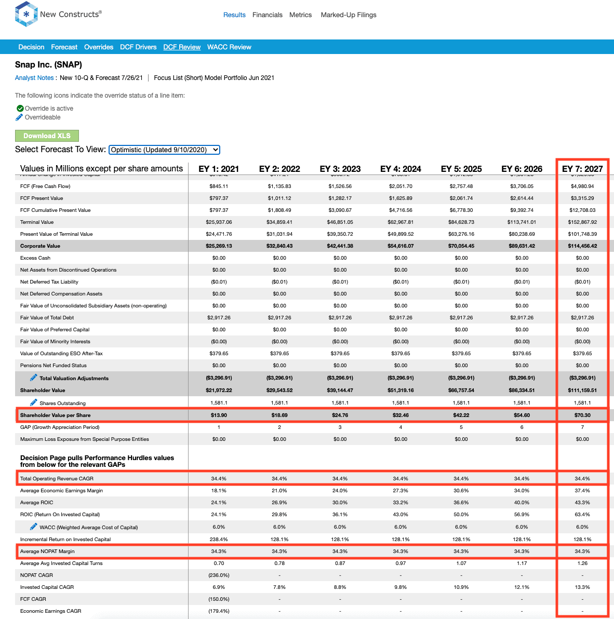Click the Shareholder Value per Share label
This screenshot has width=614, height=619.
coord(55,415)
